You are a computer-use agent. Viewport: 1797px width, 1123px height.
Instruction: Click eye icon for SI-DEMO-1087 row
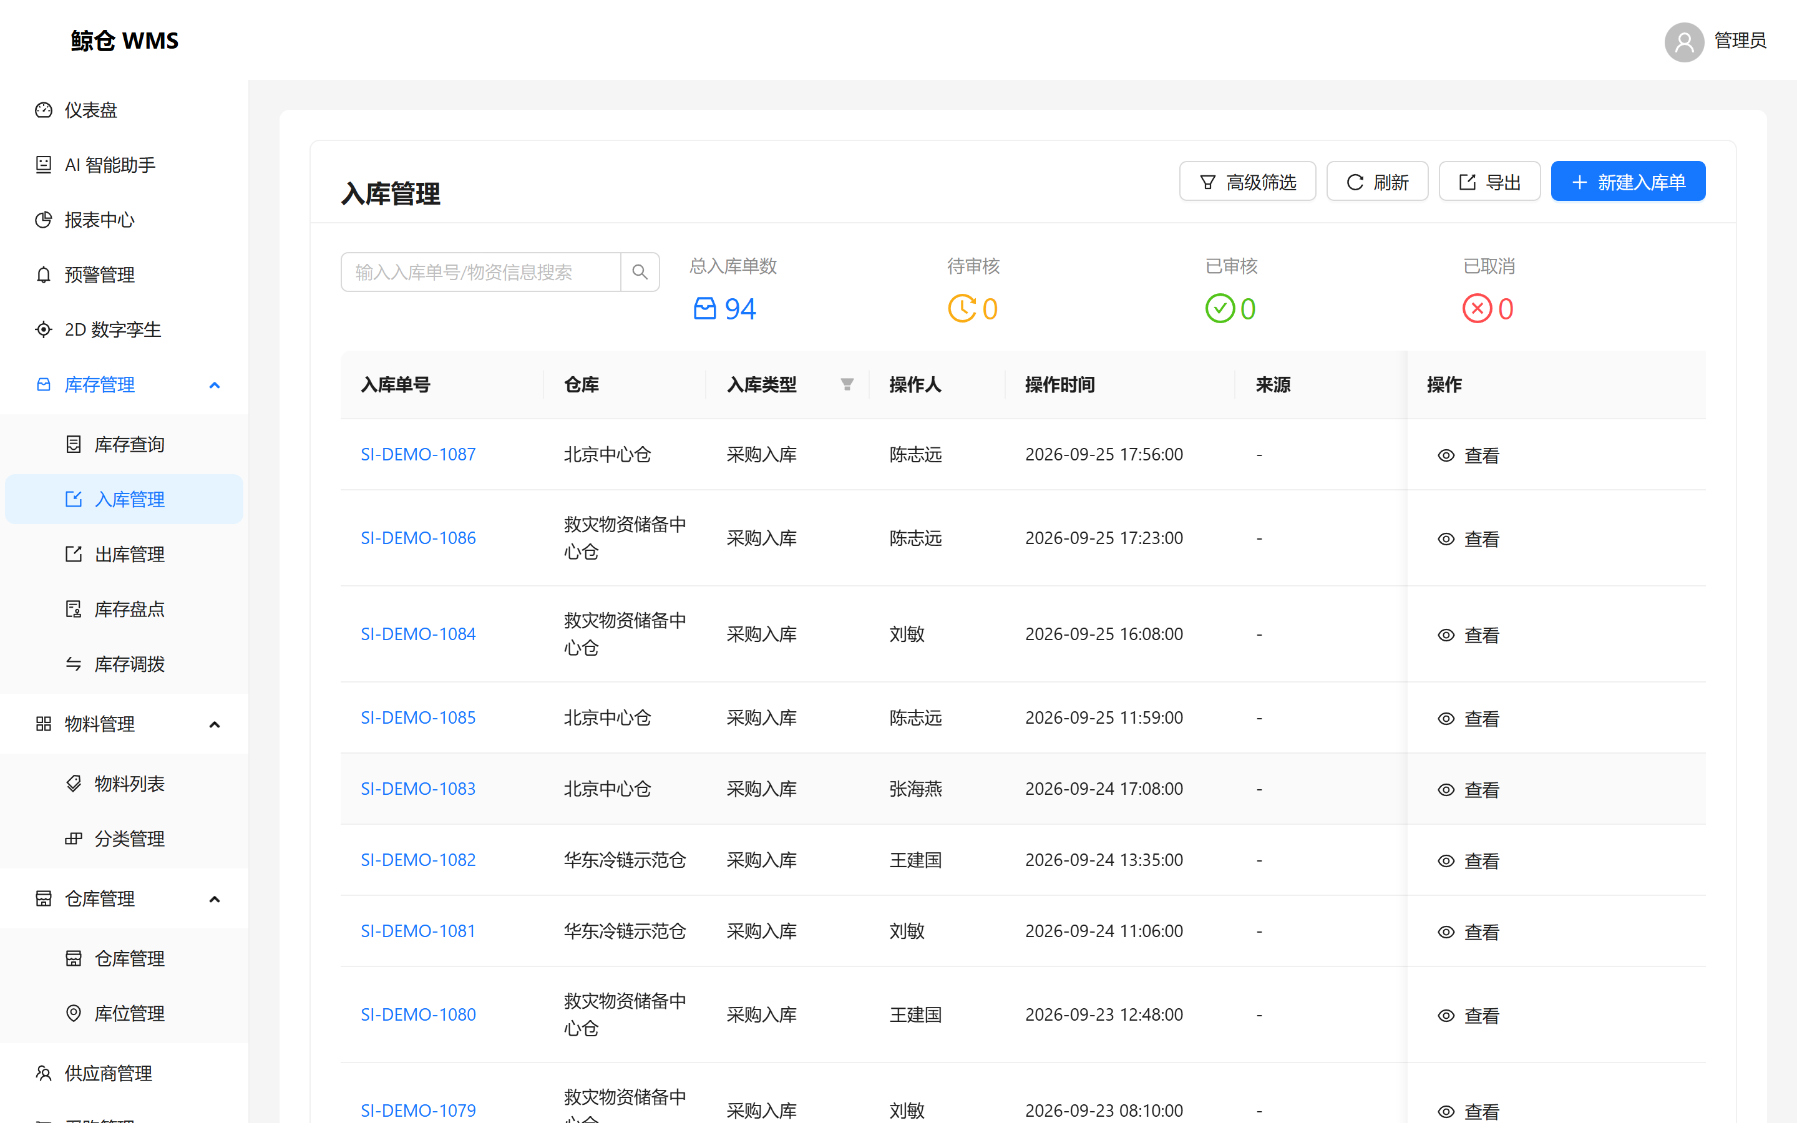click(x=1445, y=455)
